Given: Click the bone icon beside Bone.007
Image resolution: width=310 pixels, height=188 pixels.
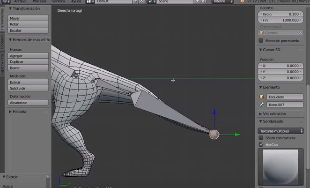Looking at the screenshot, I should (262, 105).
